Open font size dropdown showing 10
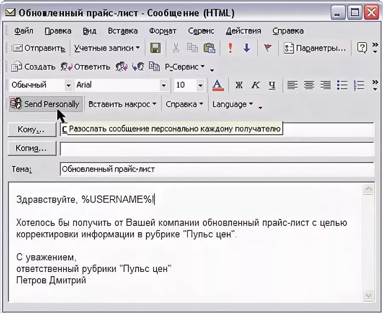The height and width of the screenshot is (314, 383). click(200, 85)
